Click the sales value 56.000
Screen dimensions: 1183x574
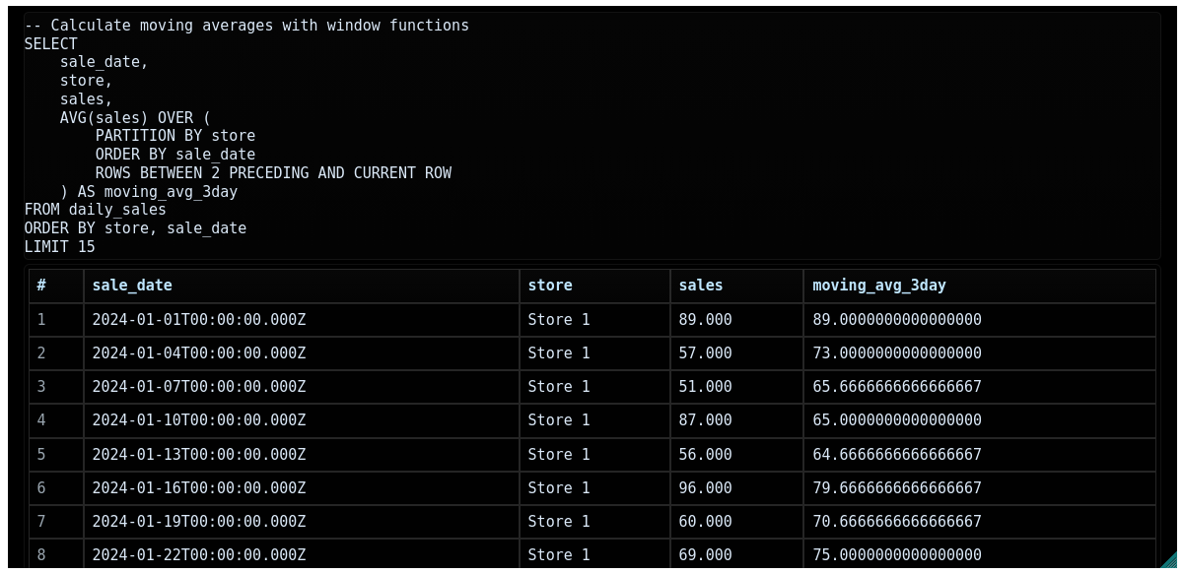click(736, 455)
